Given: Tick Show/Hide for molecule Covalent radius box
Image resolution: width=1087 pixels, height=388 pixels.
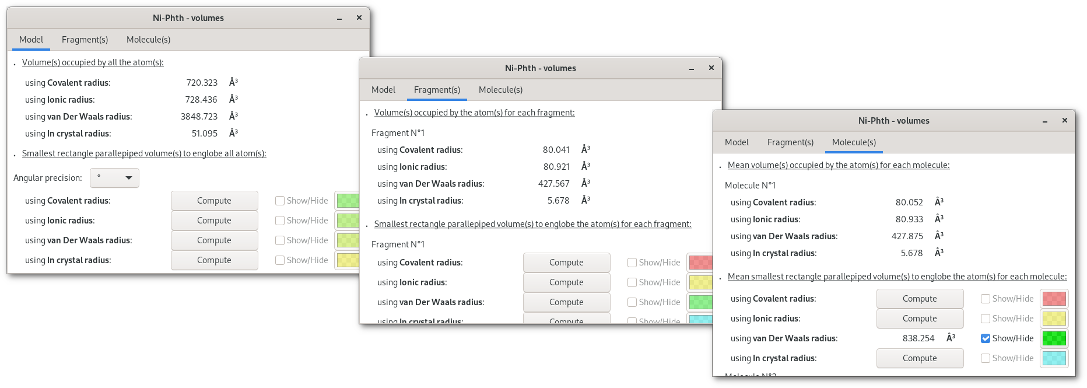Looking at the screenshot, I should [x=986, y=299].
